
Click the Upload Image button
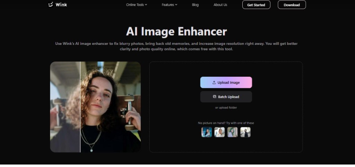226,83
